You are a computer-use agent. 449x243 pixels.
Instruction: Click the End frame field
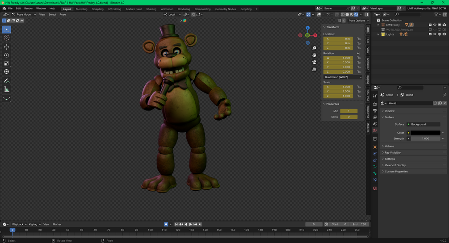[359, 224]
